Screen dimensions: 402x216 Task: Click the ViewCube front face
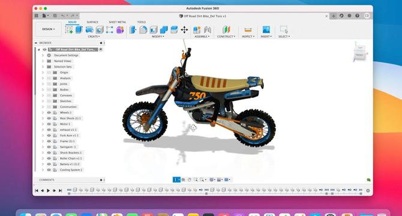(359, 55)
